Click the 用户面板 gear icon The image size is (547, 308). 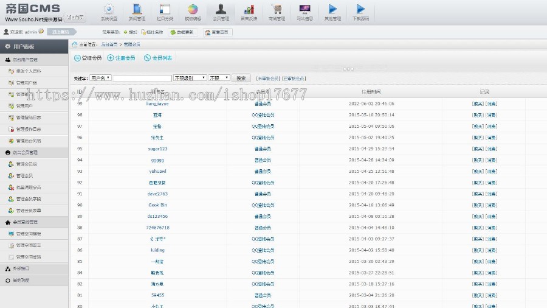(8, 46)
